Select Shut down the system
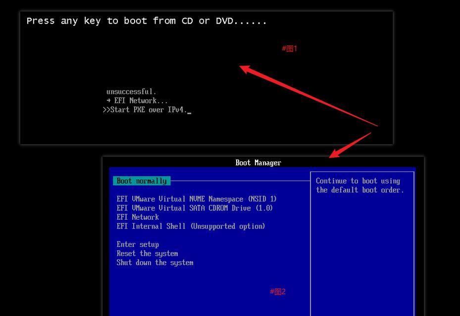Screen dimensions: 460x316 point(155,263)
